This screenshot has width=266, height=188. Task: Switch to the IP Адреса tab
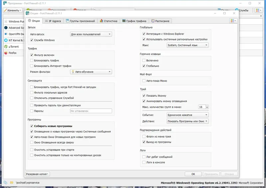(53, 21)
